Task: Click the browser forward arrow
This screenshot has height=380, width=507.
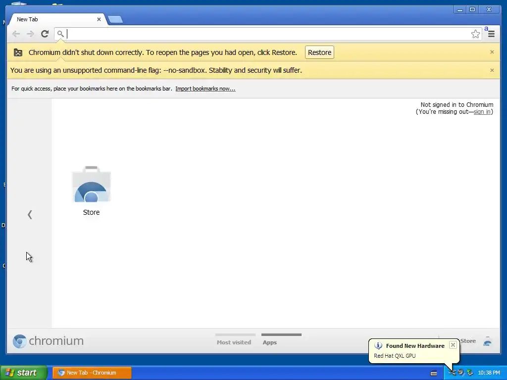Action: (30, 34)
